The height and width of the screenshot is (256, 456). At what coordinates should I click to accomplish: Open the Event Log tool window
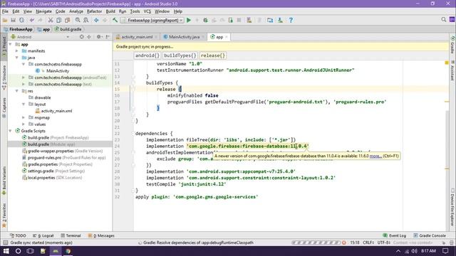[394, 235]
